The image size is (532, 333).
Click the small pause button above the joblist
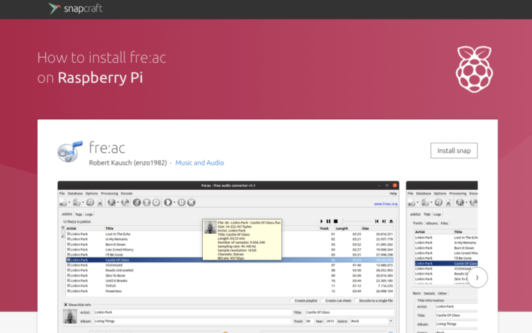(328, 221)
